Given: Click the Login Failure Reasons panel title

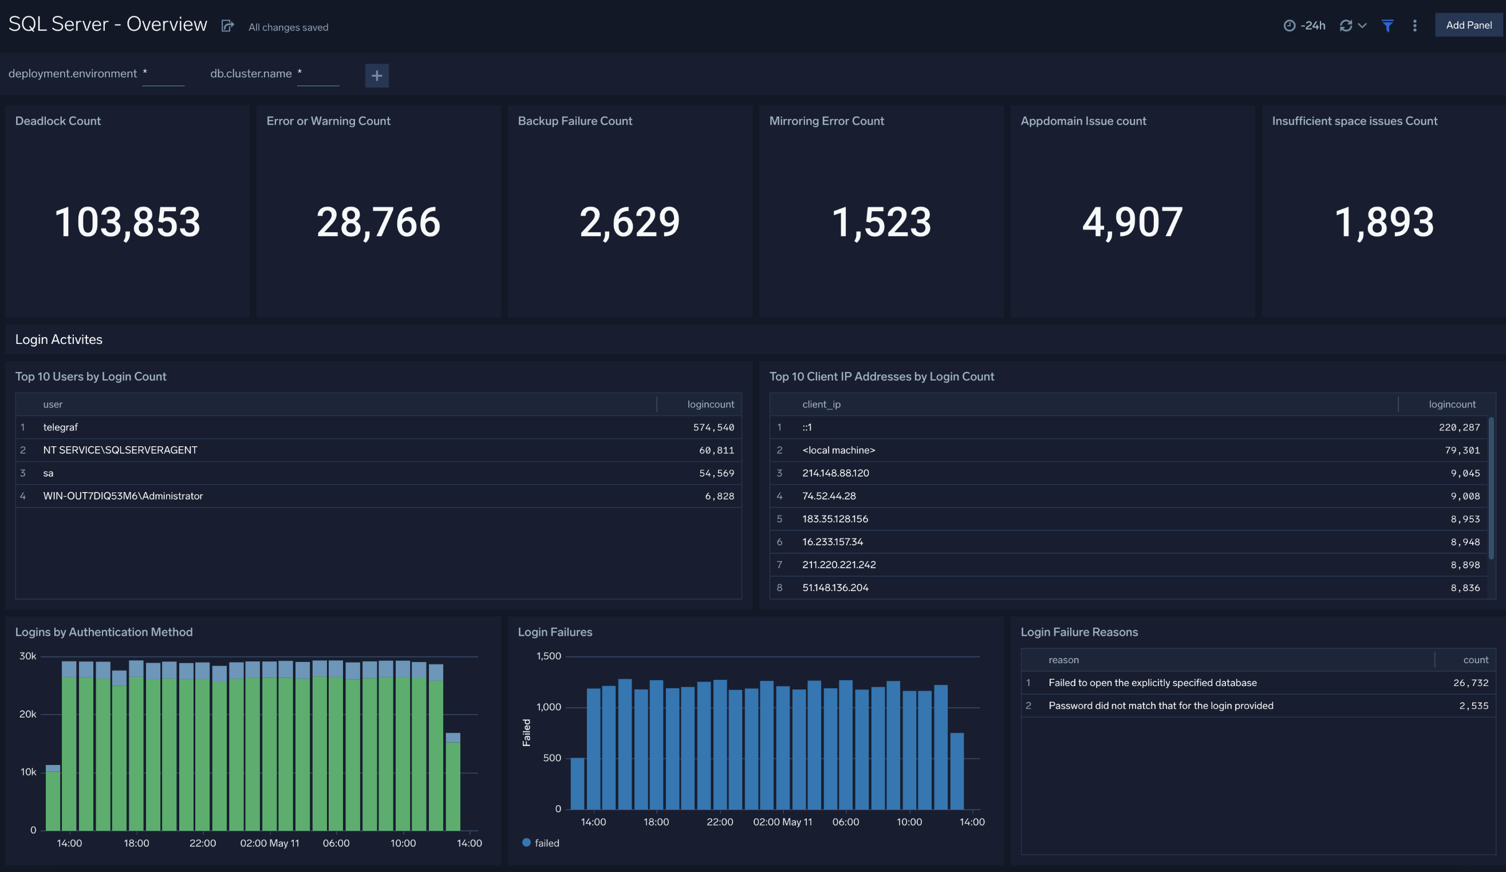Looking at the screenshot, I should (x=1079, y=632).
